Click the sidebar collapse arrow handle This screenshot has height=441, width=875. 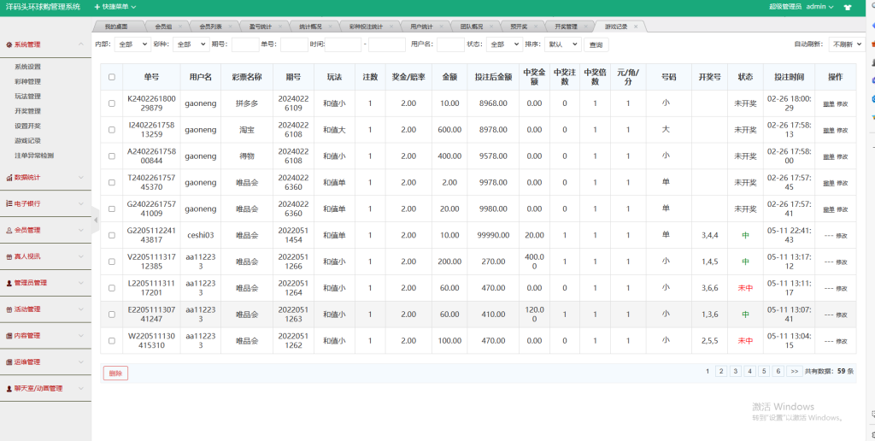tap(96, 220)
